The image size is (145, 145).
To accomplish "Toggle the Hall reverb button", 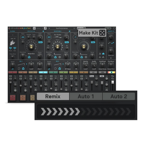I will pyautogui.click(x=102, y=76).
